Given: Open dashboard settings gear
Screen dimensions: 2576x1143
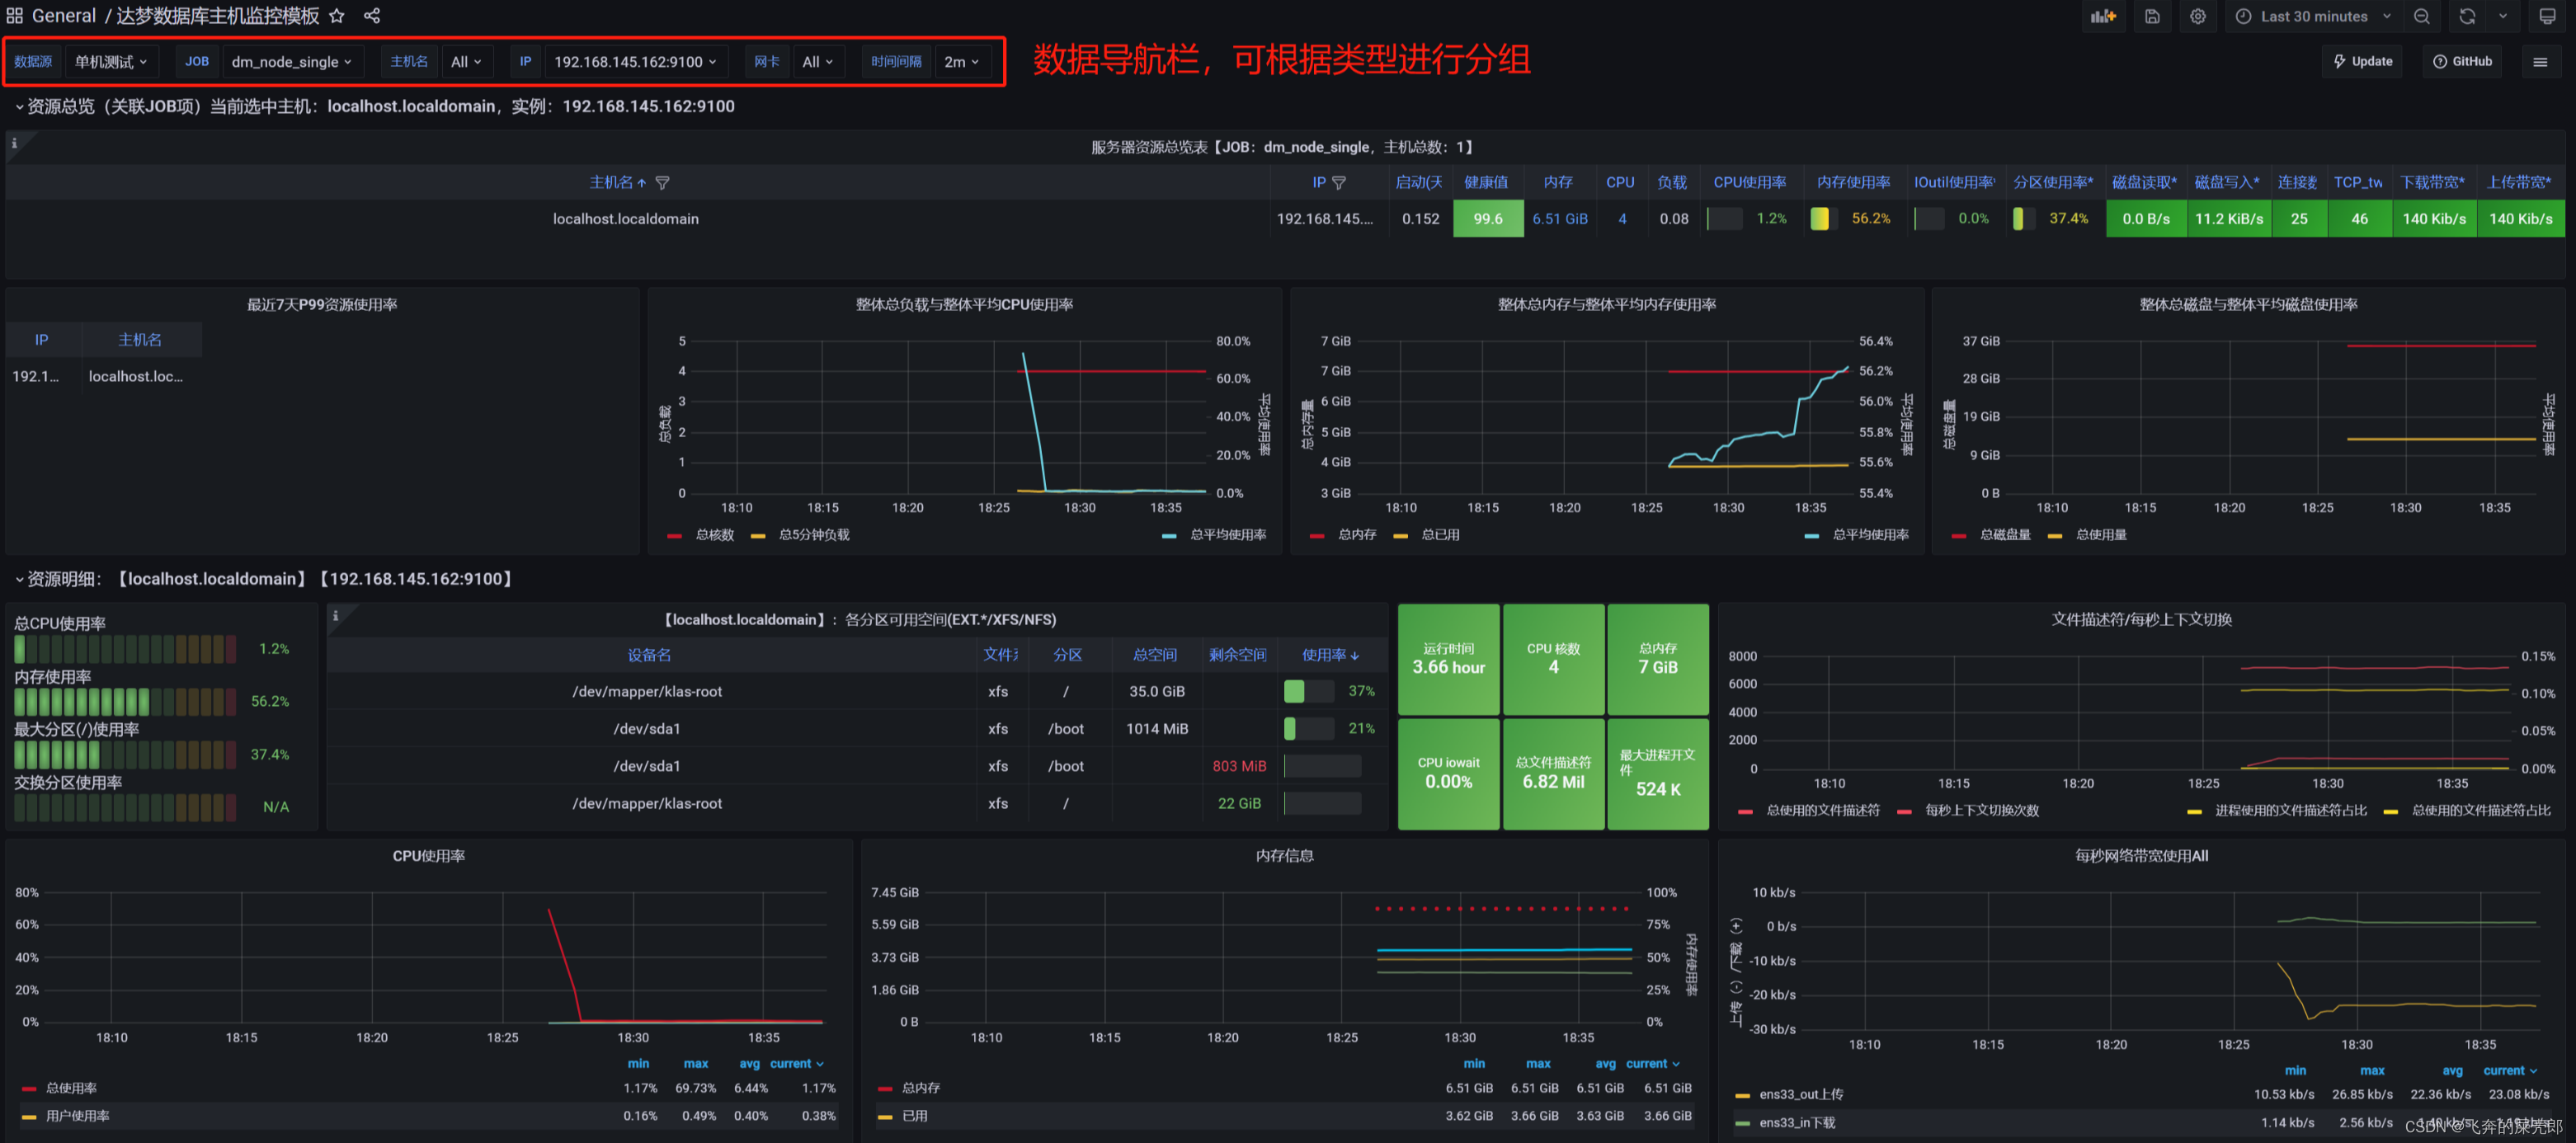Looking at the screenshot, I should point(2197,16).
